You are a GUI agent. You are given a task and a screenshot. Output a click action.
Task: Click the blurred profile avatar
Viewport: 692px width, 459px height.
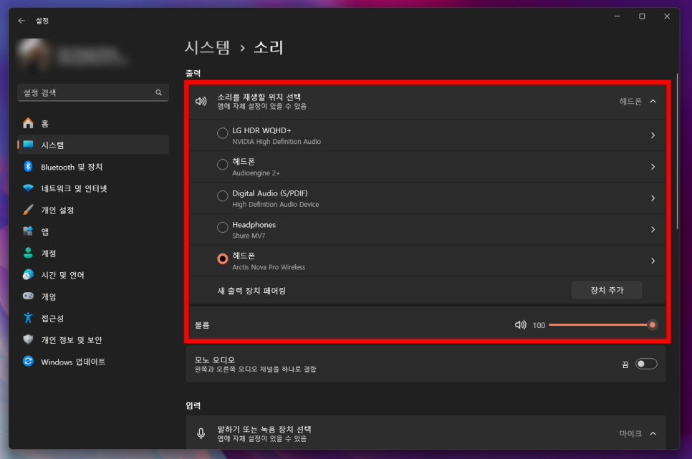click(33, 55)
